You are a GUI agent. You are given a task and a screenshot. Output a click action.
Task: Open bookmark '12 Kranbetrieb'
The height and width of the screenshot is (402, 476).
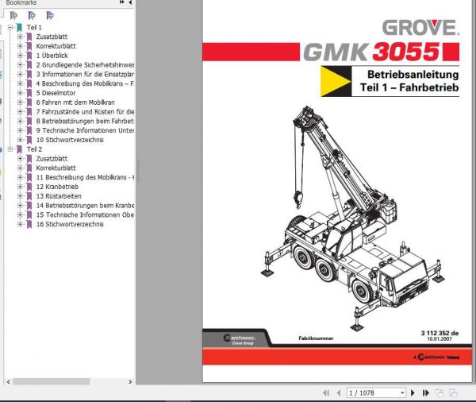(x=57, y=187)
